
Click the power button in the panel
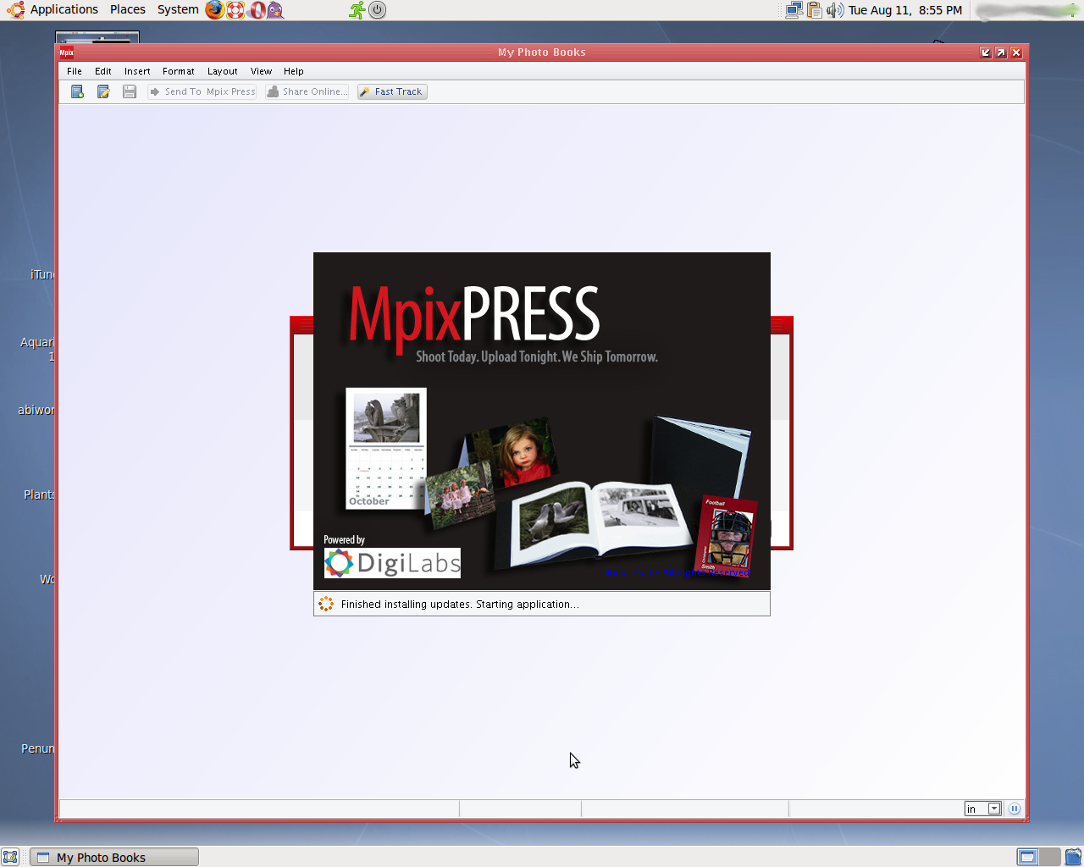(378, 10)
